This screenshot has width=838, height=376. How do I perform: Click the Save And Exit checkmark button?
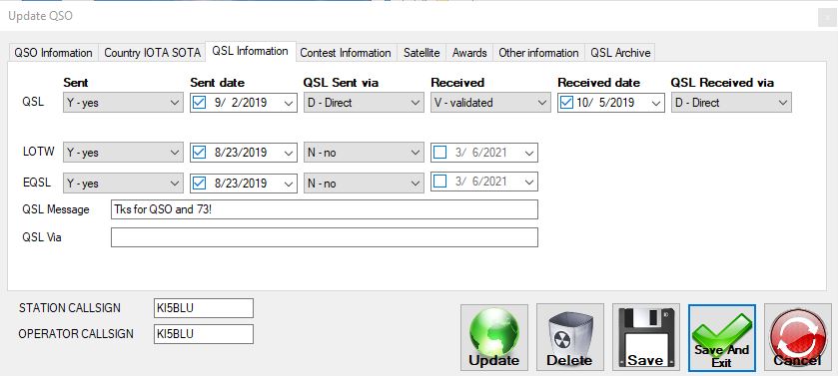click(x=721, y=337)
